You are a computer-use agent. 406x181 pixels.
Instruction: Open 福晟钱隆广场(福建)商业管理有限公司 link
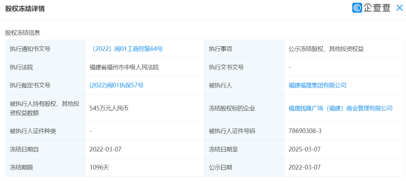[341, 108]
